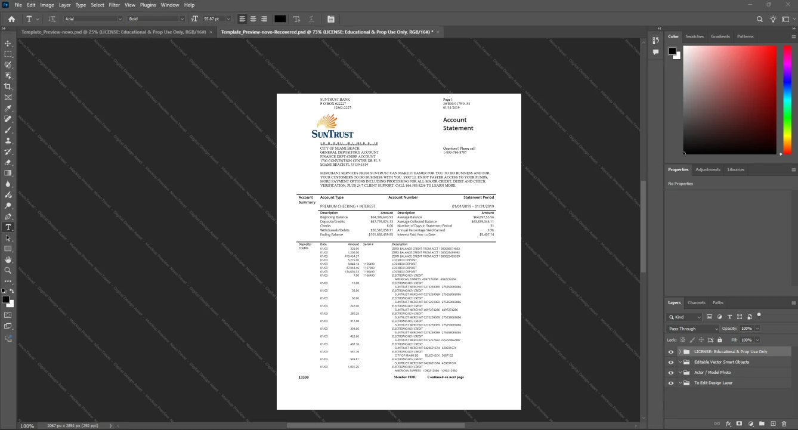
Task: Click Create new group folder icon
Action: pyautogui.click(x=762, y=423)
